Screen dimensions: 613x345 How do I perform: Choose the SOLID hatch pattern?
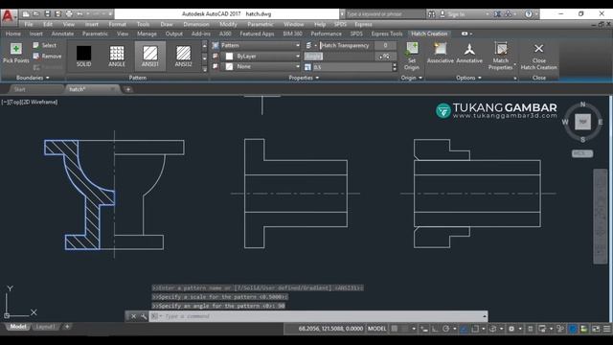(83, 56)
